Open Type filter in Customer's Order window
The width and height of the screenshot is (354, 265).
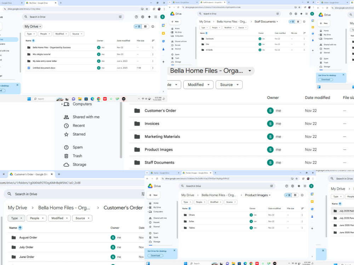tap(17, 218)
